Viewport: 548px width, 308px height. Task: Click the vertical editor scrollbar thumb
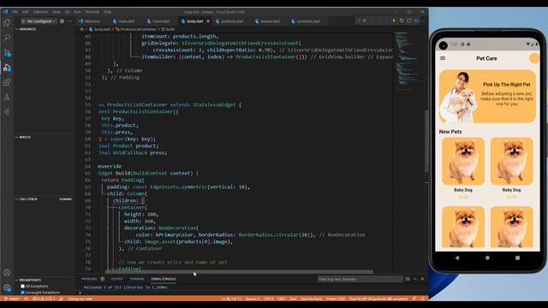426,141
